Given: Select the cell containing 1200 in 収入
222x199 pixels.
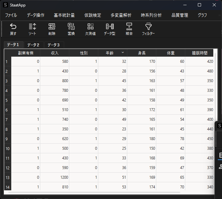Looking at the screenshot, I should [54, 177].
